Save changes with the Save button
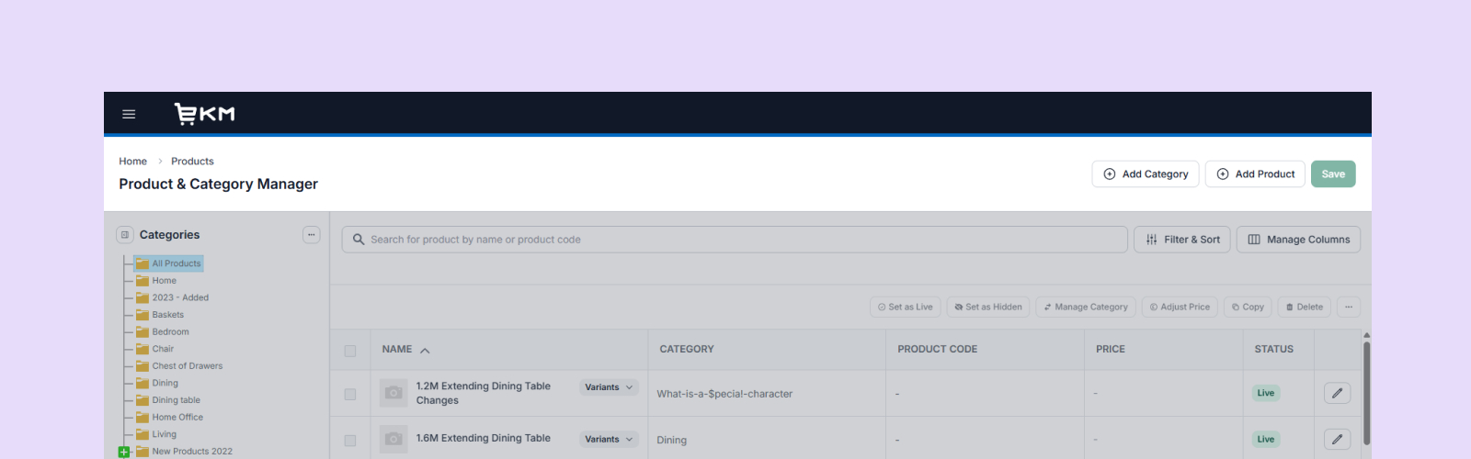Viewport: 1471px width, 459px height. (1333, 174)
